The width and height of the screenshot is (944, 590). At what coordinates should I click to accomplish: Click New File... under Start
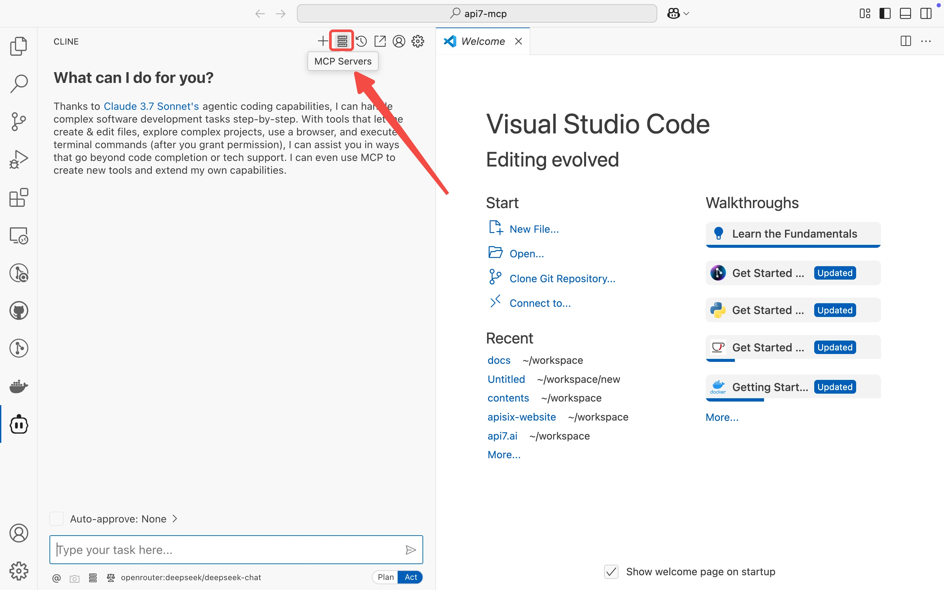click(x=534, y=229)
